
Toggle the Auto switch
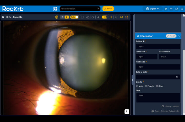click(x=74, y=17)
